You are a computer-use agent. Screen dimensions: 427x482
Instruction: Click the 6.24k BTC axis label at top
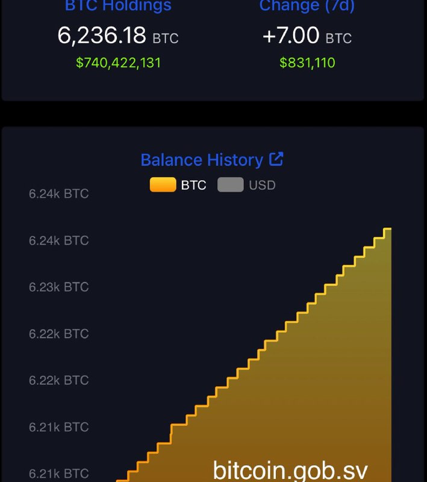coord(58,194)
